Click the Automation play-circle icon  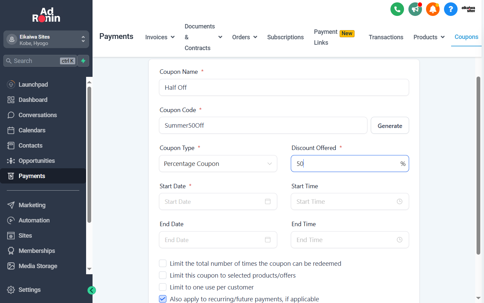[11, 220]
